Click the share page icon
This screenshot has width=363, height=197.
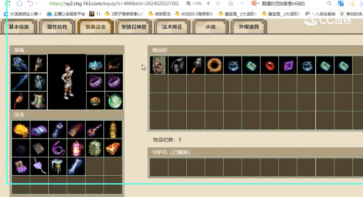click(x=218, y=4)
